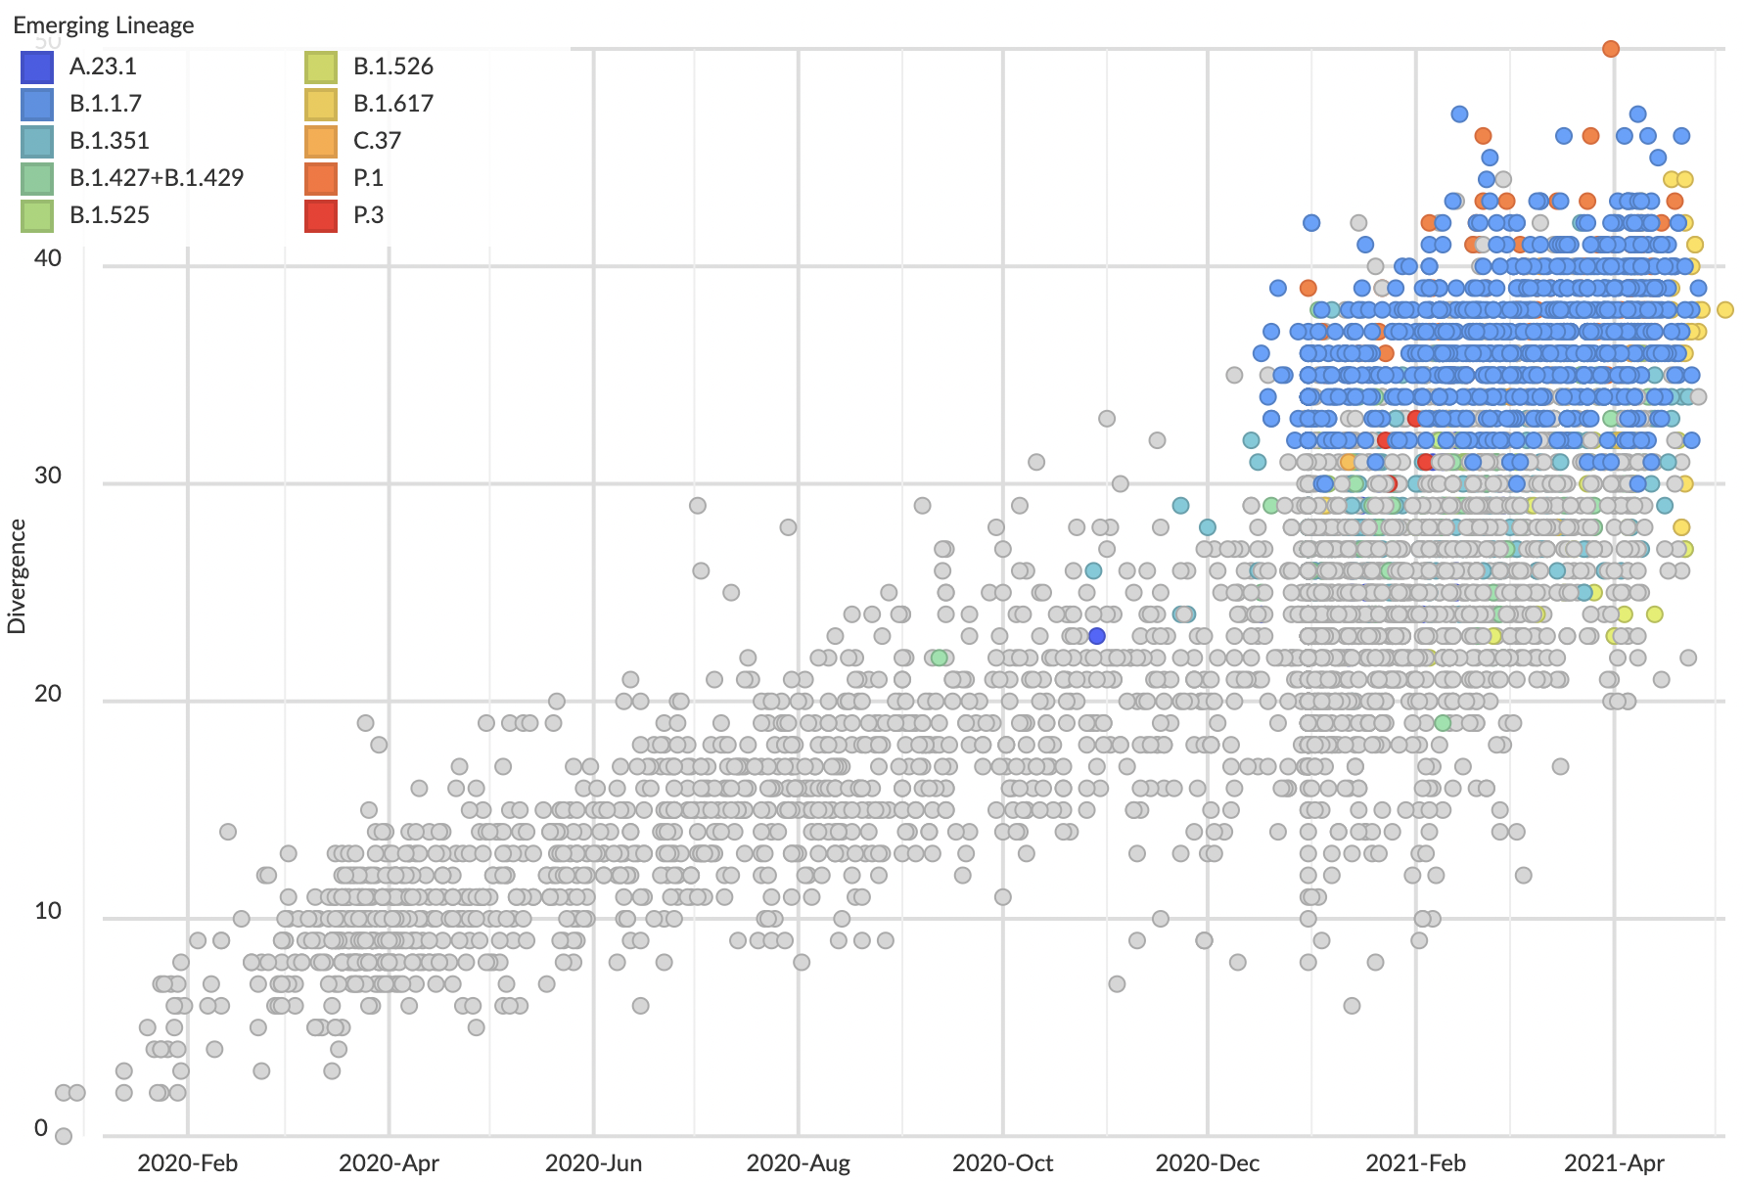The height and width of the screenshot is (1182, 1744).
Task: Select the 2020-Aug x-axis tick label
Action: [x=798, y=1162]
